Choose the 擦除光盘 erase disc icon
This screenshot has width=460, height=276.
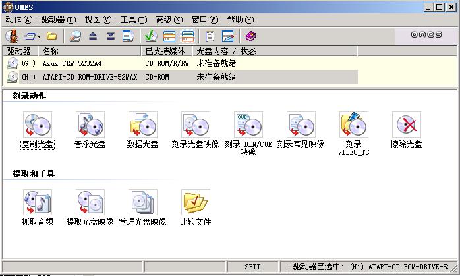click(x=406, y=125)
